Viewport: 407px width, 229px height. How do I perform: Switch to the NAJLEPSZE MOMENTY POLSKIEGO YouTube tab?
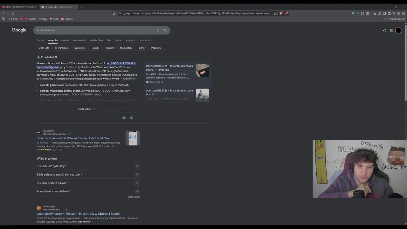coord(19,7)
